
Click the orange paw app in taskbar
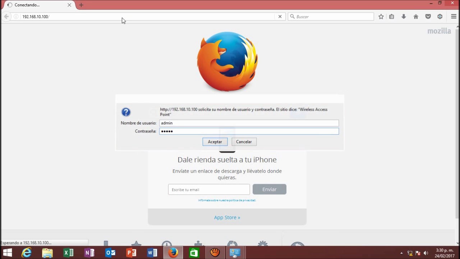[x=215, y=253]
